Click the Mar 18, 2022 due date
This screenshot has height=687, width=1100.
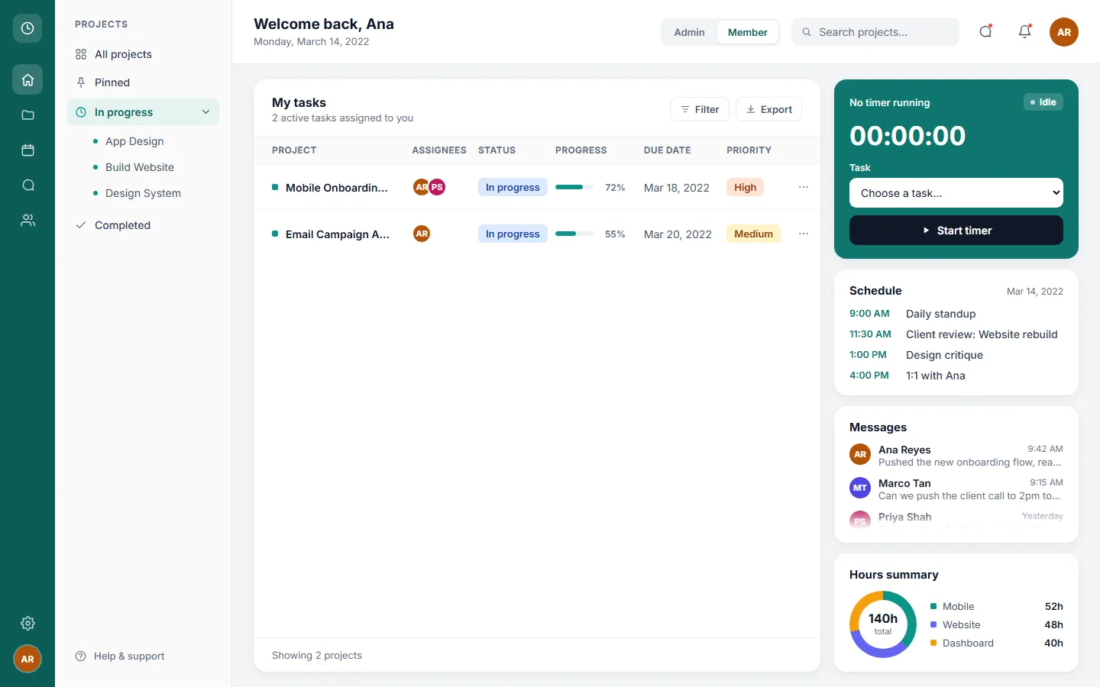tap(677, 188)
